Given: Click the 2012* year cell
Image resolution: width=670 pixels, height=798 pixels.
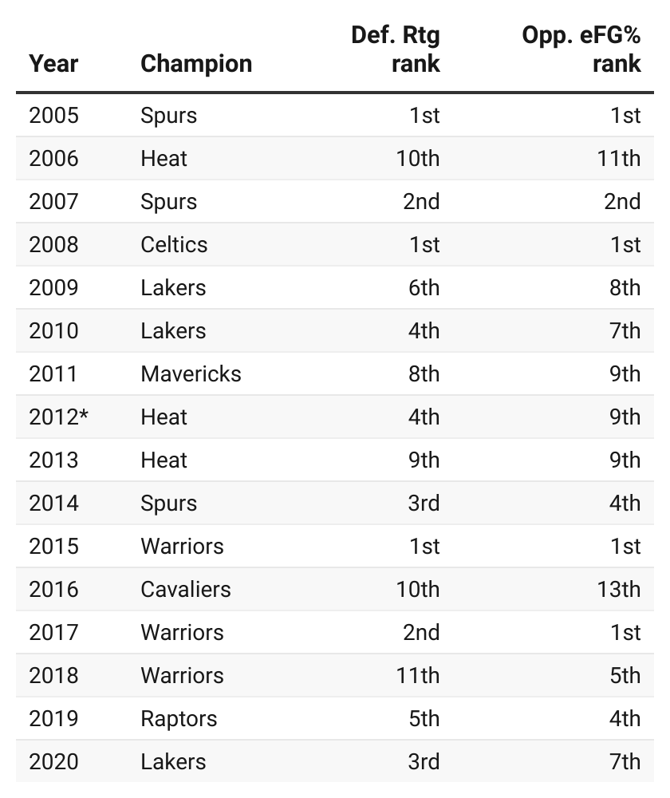Looking at the screenshot, I should pos(58,417).
